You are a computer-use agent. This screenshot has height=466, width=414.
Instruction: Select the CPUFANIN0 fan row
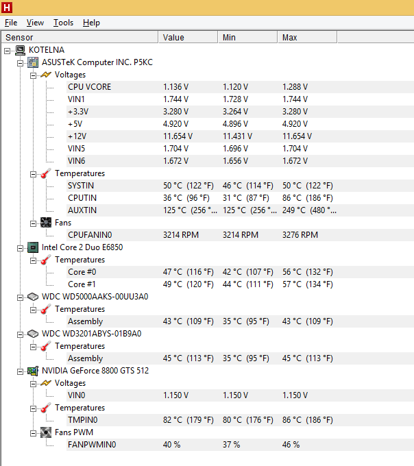click(x=240, y=235)
